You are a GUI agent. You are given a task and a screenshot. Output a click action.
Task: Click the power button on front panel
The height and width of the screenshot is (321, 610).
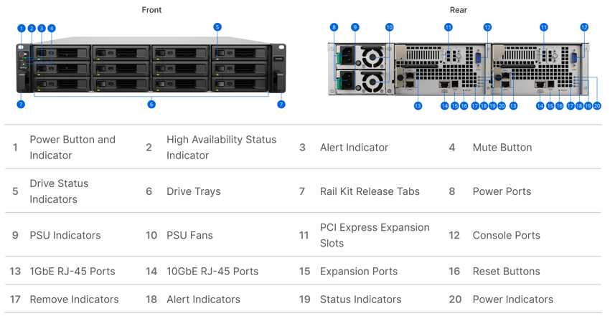[22, 54]
